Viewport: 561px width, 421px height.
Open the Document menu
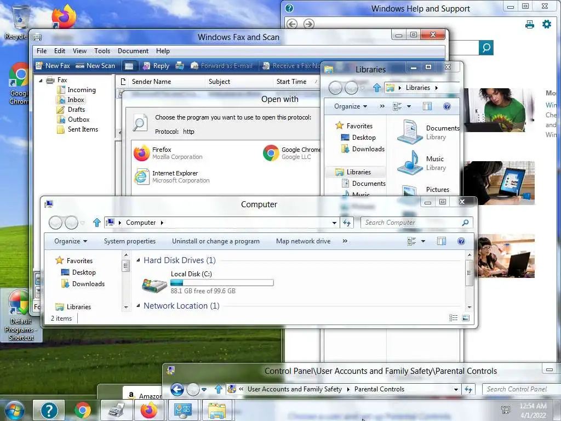tap(133, 51)
